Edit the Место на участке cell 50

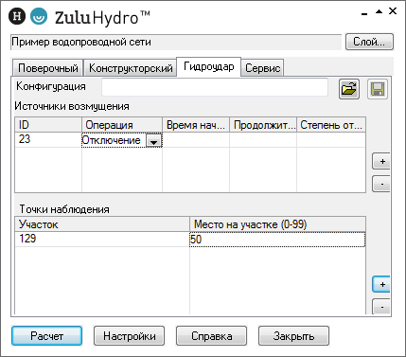[x=277, y=240]
